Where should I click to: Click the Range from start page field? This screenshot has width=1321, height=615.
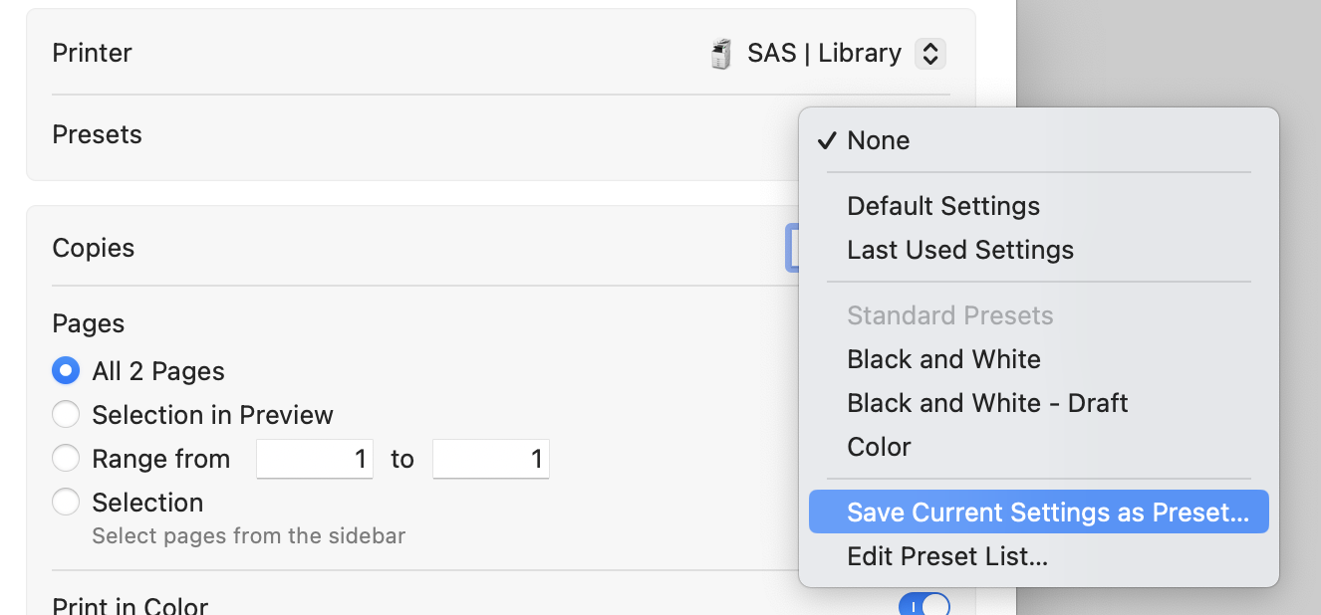(315, 459)
